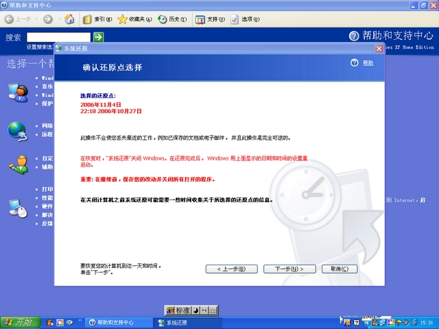Click the globe networking help topic icon
Screen dimensions: 439x329
[x=18, y=131]
